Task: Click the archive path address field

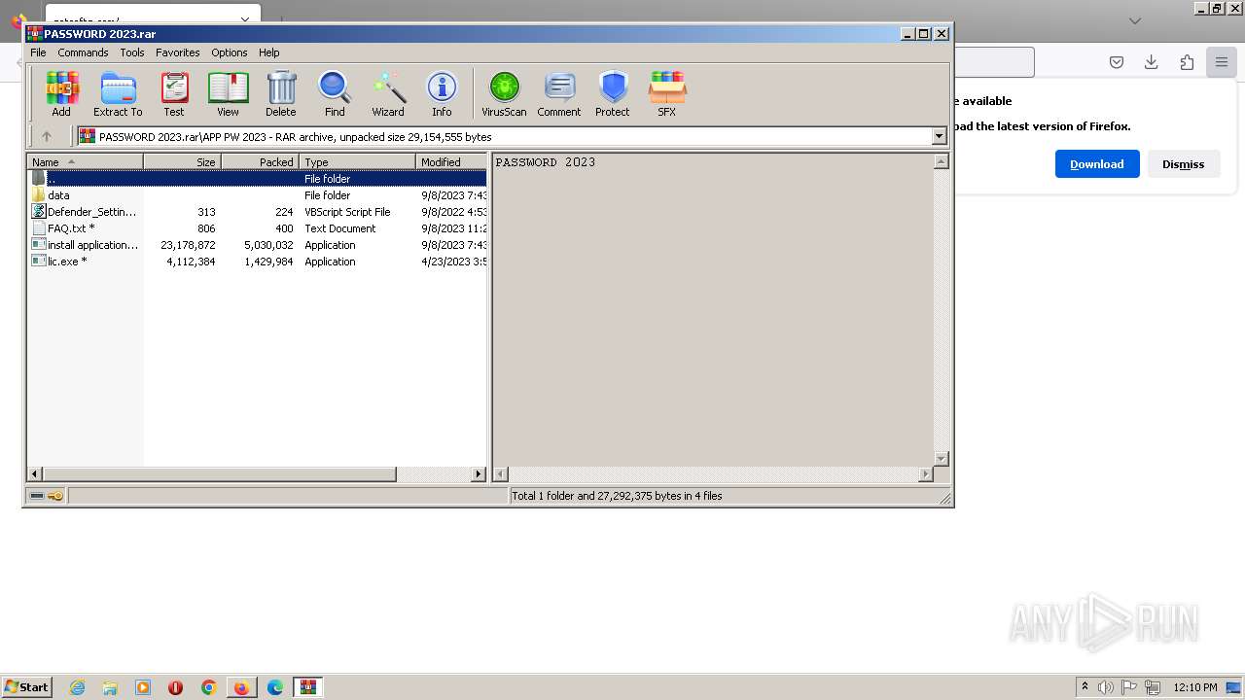Action: click(505, 137)
